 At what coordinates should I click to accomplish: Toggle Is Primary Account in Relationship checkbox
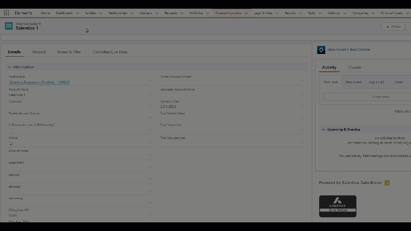click(x=11, y=131)
